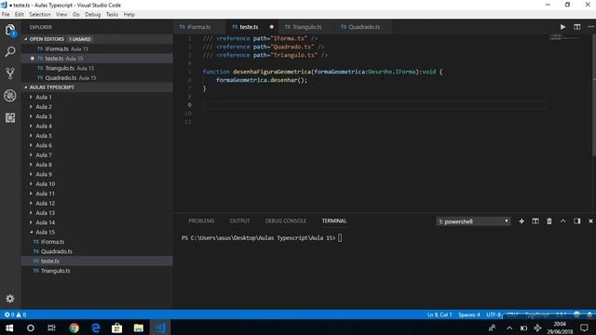Open the editor More Actions ellipsis
The height and width of the screenshot is (335, 596).
pyautogui.click(x=590, y=27)
